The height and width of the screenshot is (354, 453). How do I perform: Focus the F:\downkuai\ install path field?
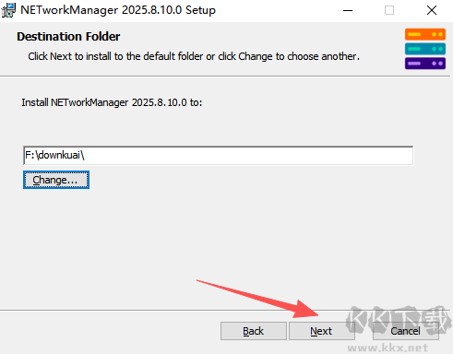[218, 155]
